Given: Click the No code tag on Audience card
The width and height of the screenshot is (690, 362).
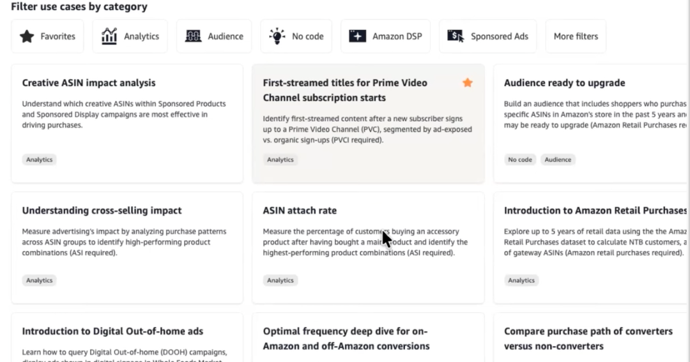Looking at the screenshot, I should pos(520,160).
